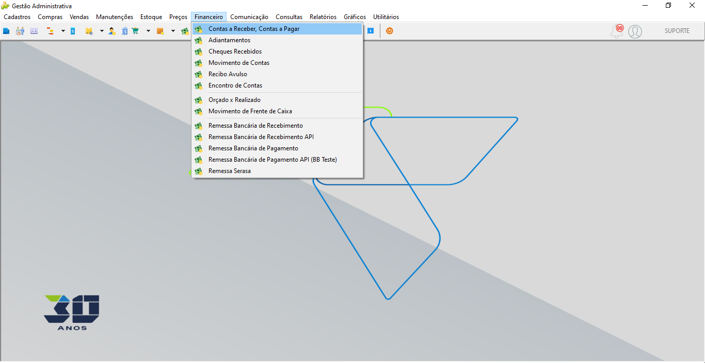Expand dropdown arrow next to hierarchy chart icon
The image size is (705, 363).
click(63, 31)
